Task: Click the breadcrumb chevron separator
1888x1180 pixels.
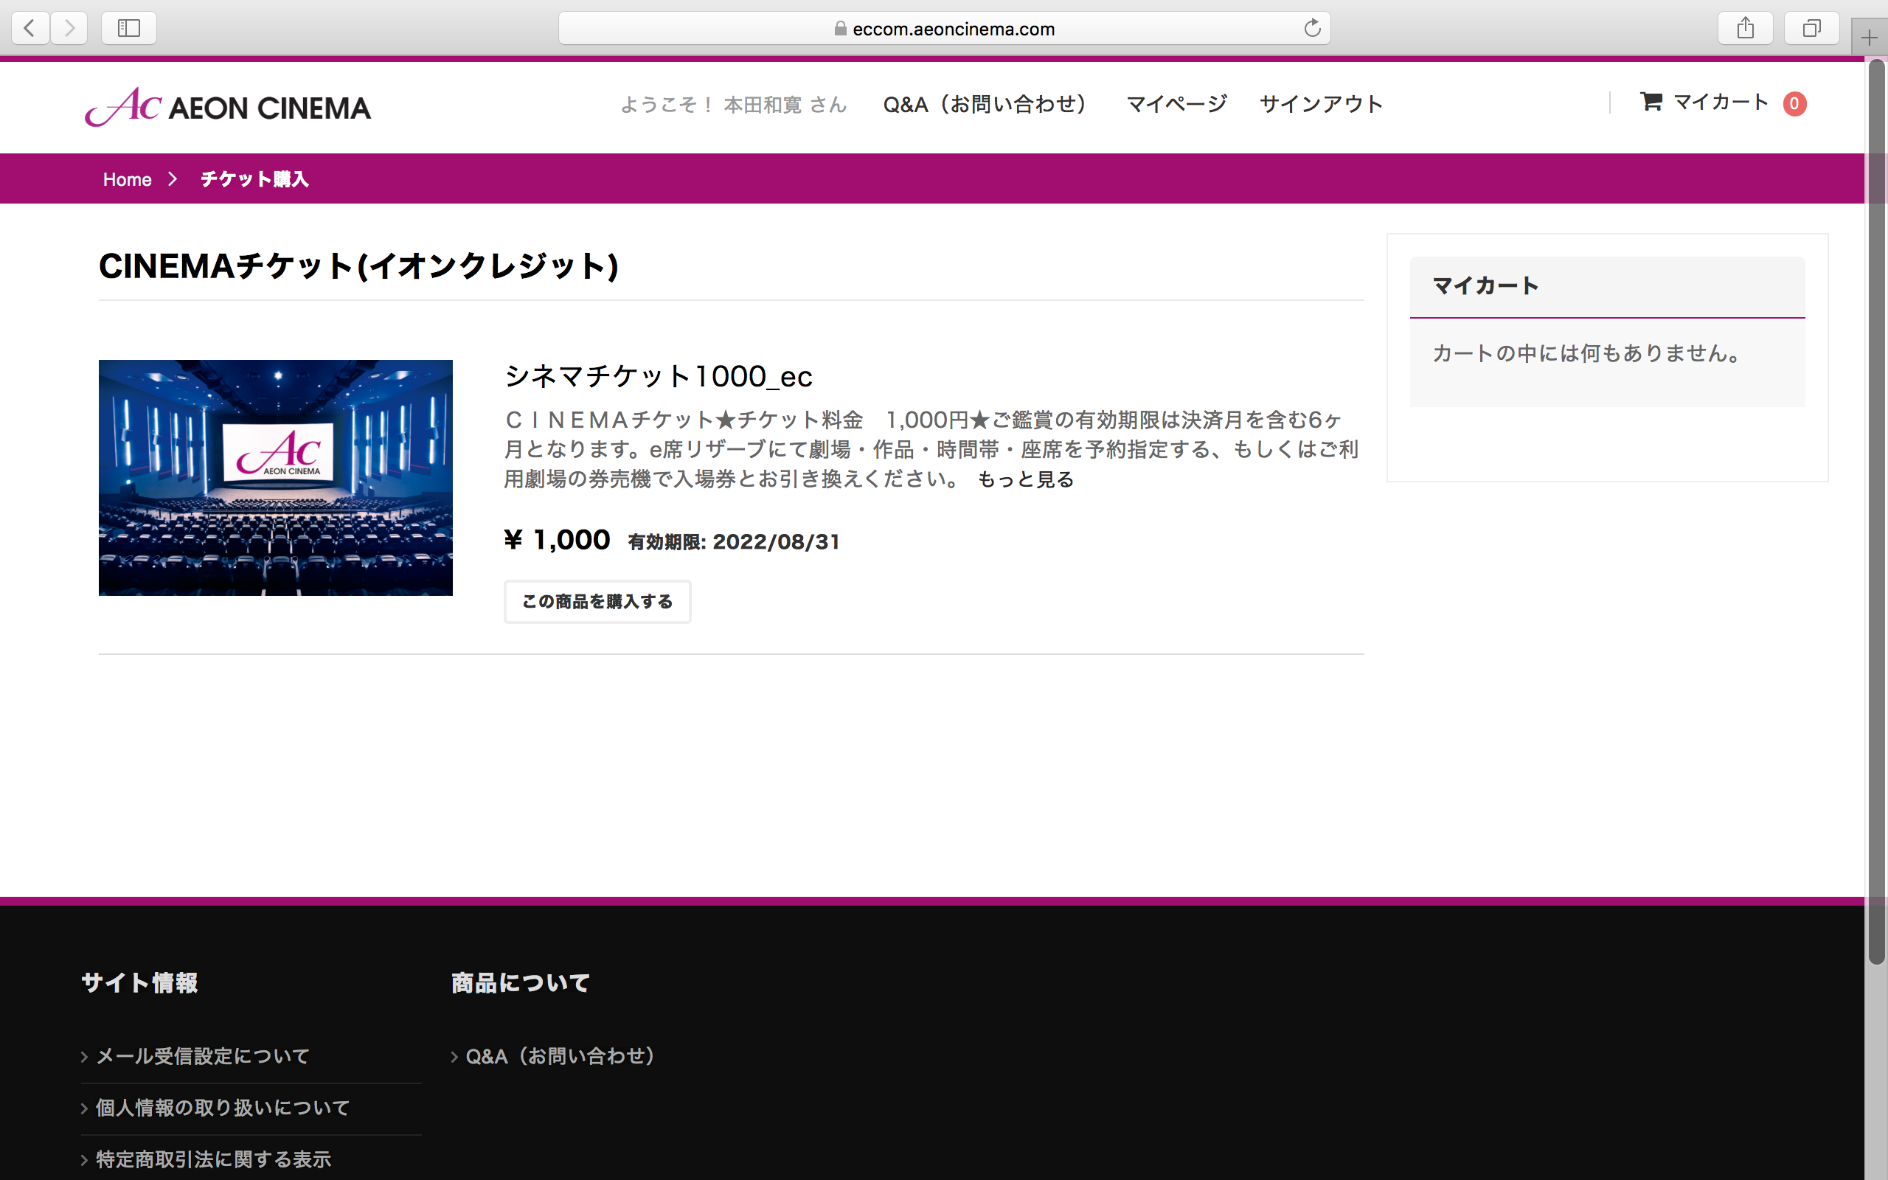Action: coord(173,179)
